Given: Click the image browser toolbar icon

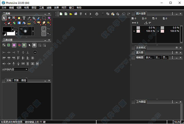Looking at the screenshot, I should [x=76, y=14].
